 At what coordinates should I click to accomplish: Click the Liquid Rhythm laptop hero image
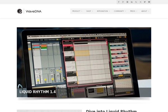84,62
